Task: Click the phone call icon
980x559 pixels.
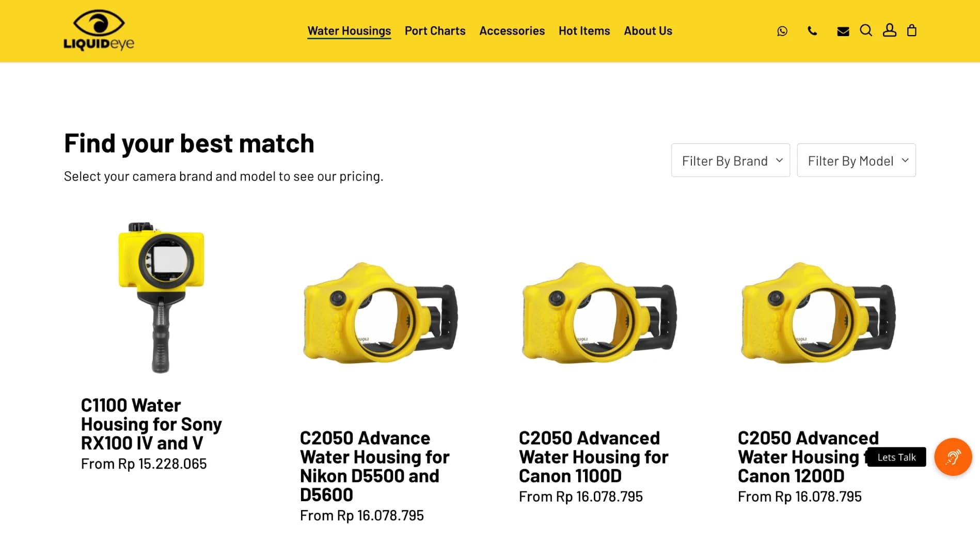Action: tap(812, 31)
